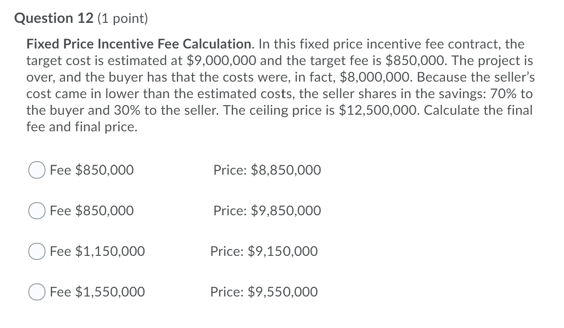Click the text 'Fee $850,000' in first option
564x328 pixels.
(x=91, y=170)
